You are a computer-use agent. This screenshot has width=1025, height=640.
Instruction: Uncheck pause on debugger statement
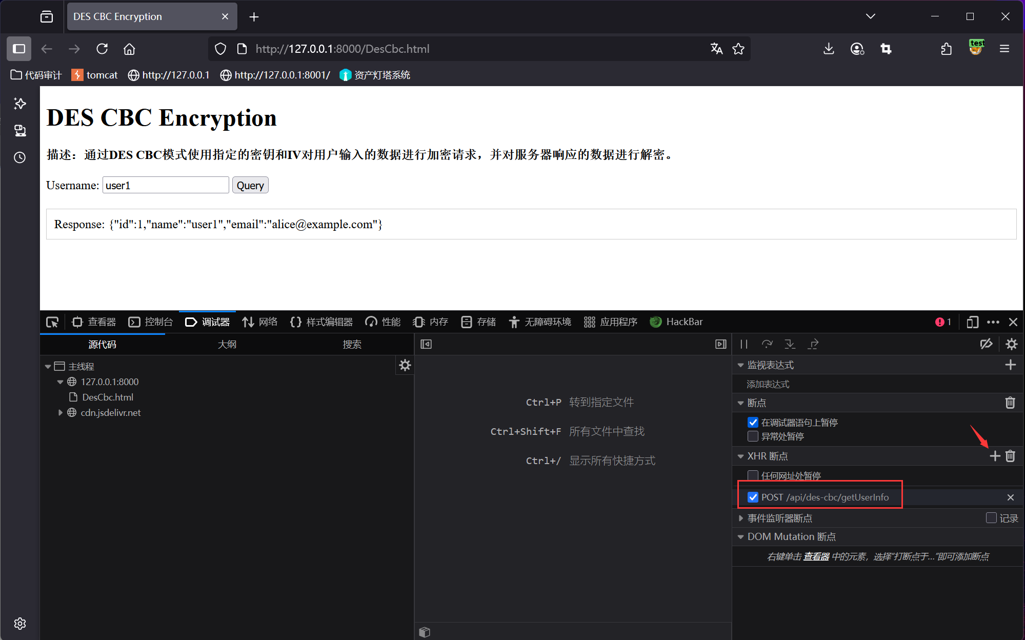click(753, 423)
